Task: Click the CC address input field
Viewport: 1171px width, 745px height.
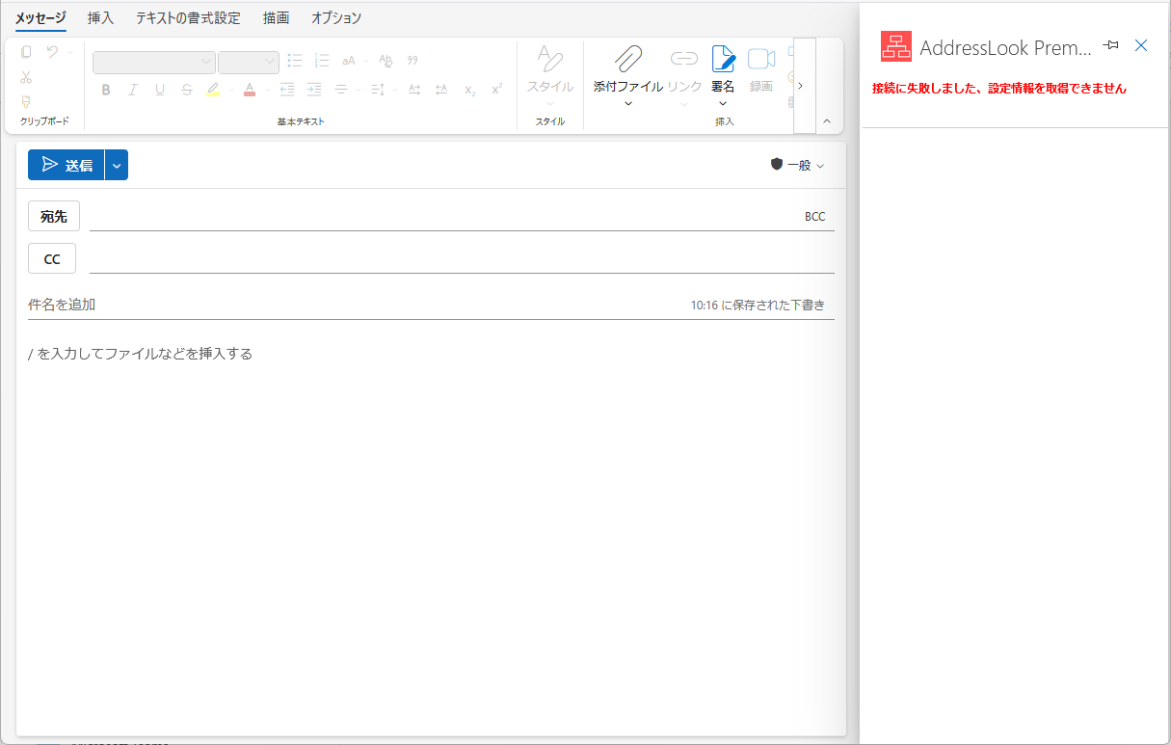Action: click(462, 259)
